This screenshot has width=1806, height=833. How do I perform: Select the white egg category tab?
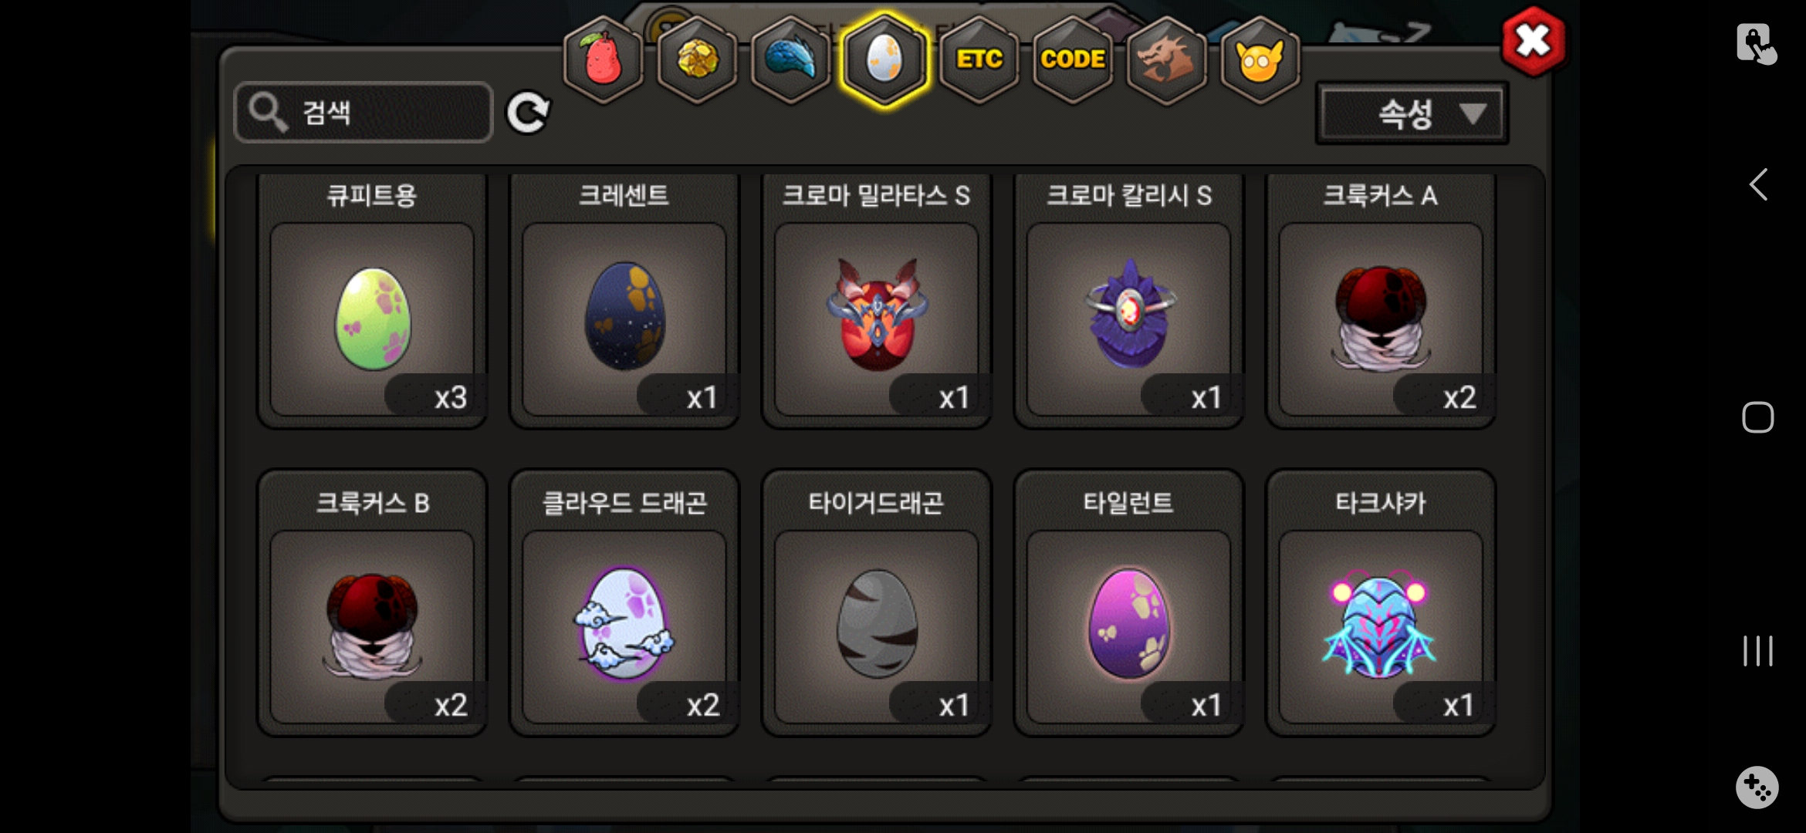pos(884,60)
